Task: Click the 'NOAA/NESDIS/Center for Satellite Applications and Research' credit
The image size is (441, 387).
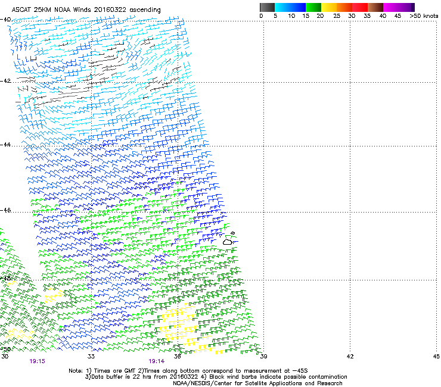Action: 257,383
